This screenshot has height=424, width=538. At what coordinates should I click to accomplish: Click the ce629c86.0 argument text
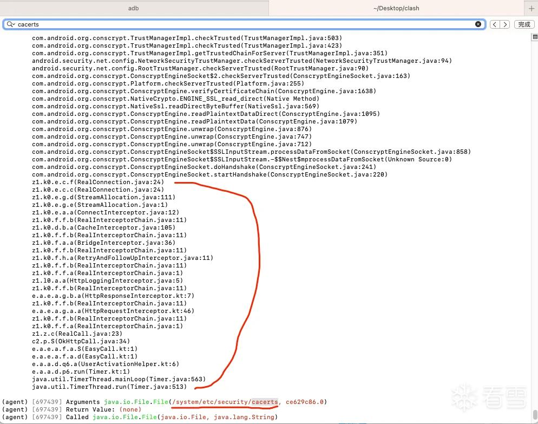coord(305,402)
